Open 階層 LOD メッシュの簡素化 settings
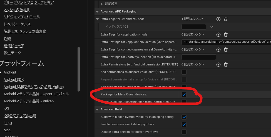The height and width of the screenshot is (137, 271). pos(25,31)
